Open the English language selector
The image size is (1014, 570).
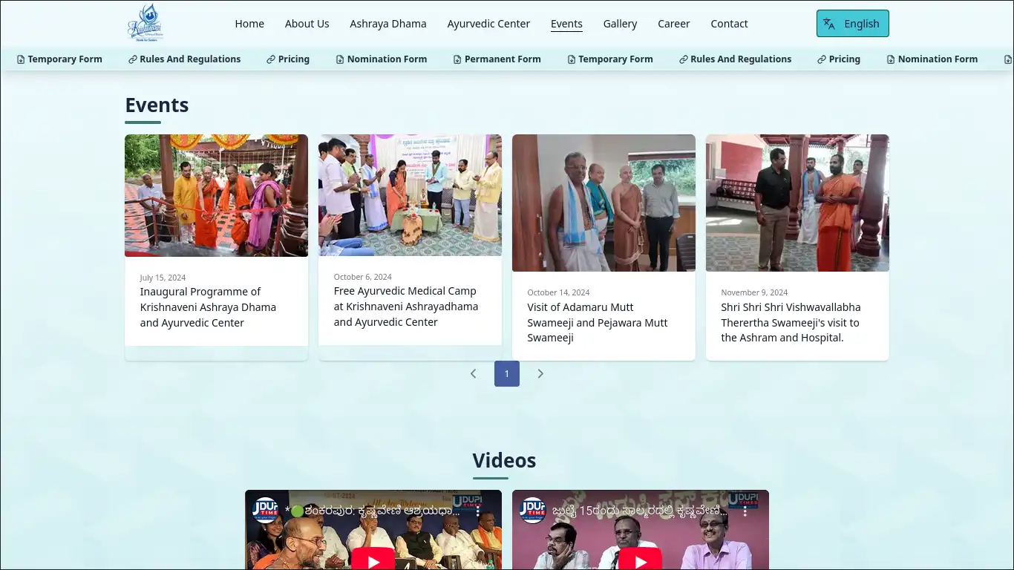(852, 24)
